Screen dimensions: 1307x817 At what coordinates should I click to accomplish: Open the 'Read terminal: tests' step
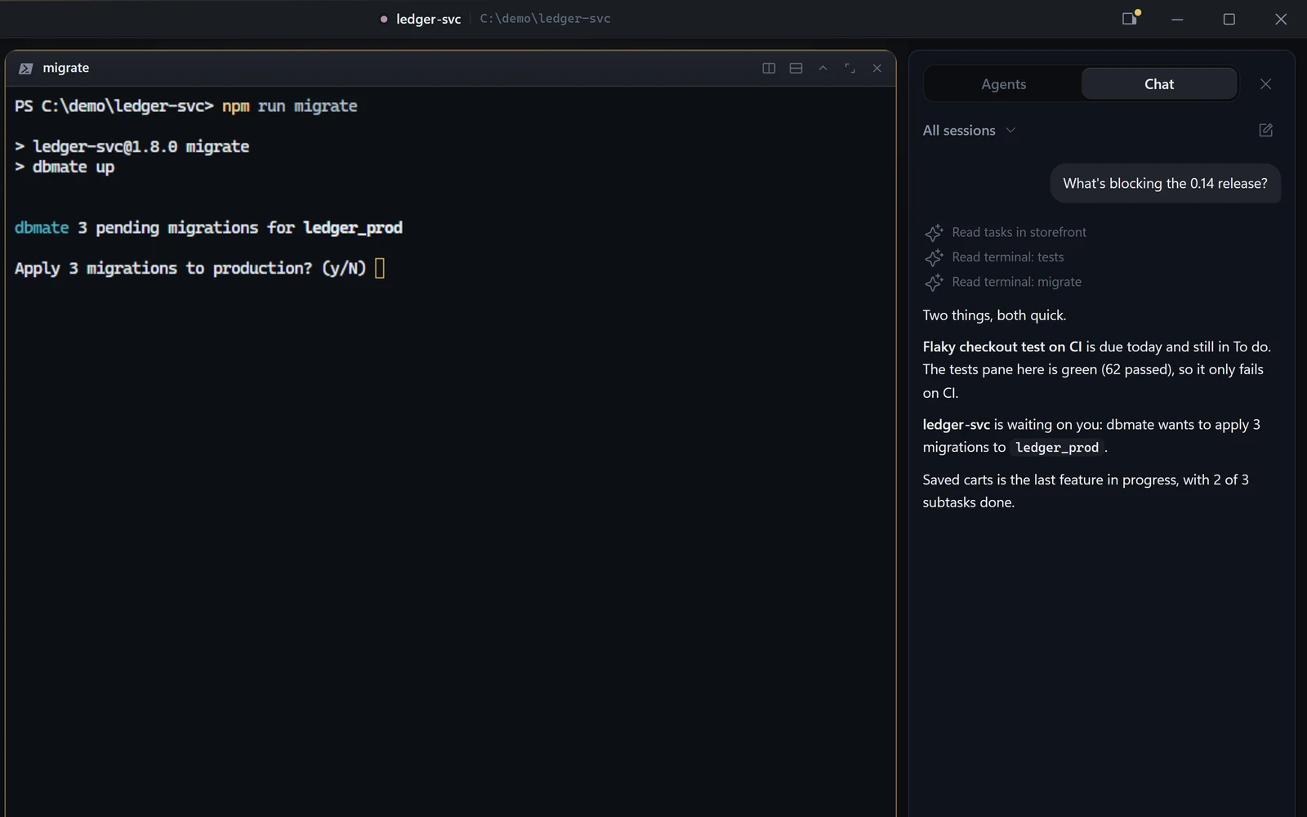994,257
